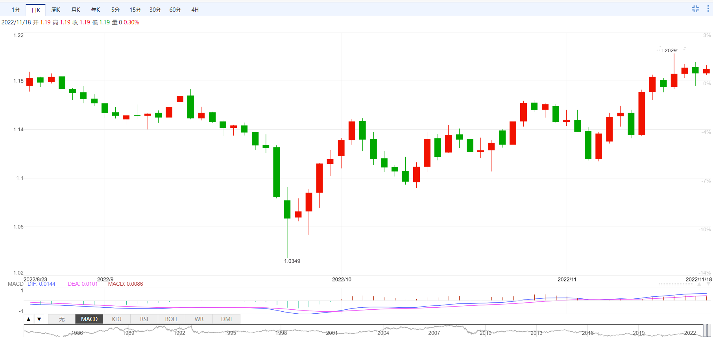Viewport: 713px width, 351px height.
Task: Show the 年K yearly chart
Action: [95, 10]
